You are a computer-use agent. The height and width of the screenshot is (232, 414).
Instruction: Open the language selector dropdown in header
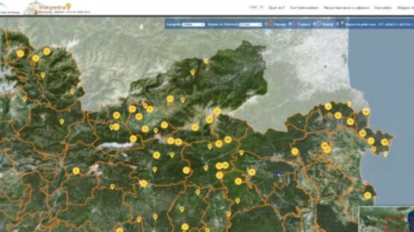(256, 7)
